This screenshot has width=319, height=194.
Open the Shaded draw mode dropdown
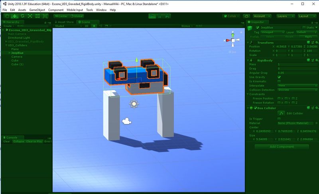(x=68, y=26)
